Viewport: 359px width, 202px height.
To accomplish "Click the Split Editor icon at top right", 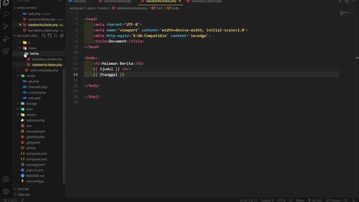I will [x=347, y=1].
